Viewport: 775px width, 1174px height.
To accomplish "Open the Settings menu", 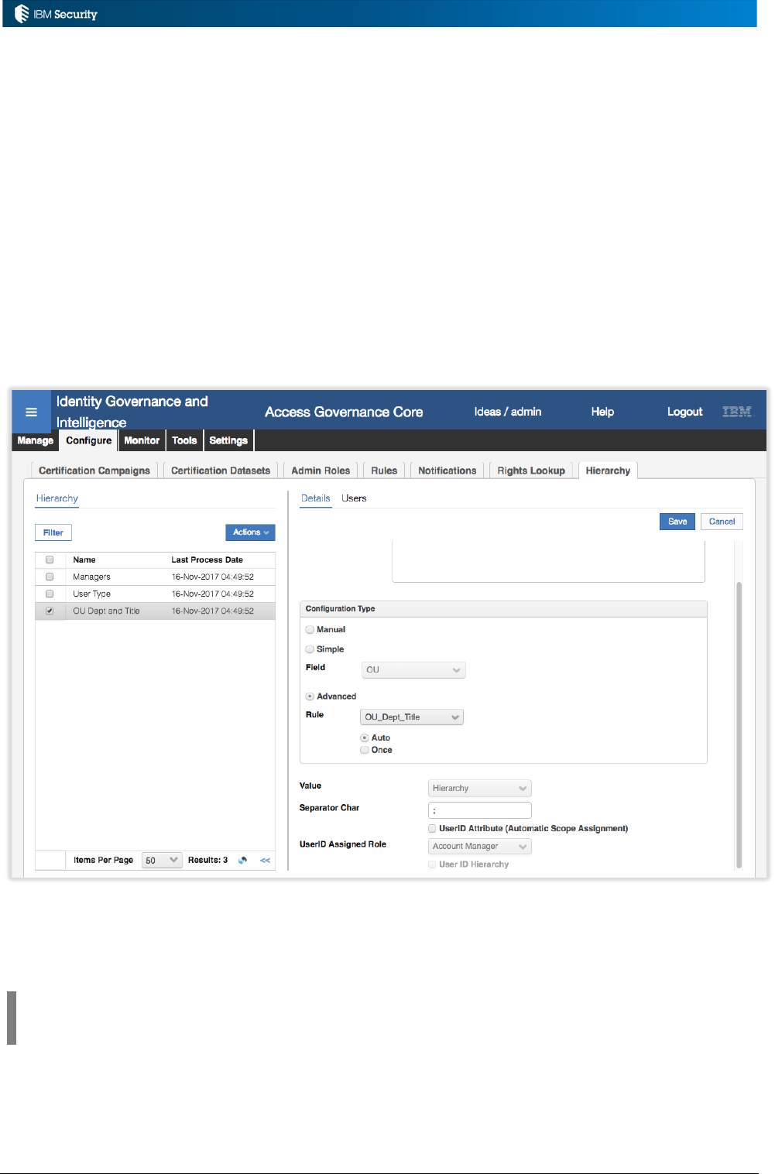I will pyautogui.click(x=228, y=440).
